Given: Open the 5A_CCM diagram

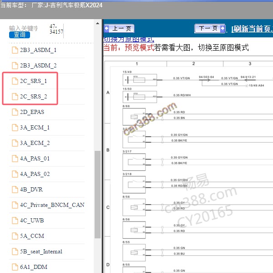Looking at the screenshot, I should tap(32, 236).
